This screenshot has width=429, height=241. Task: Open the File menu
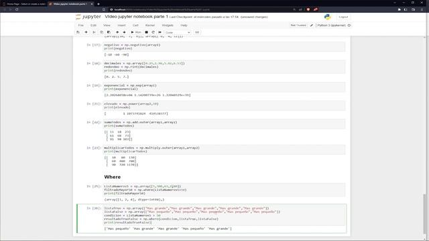pos(81,25)
